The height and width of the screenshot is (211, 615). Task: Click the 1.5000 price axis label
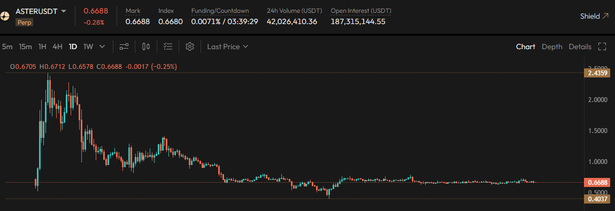click(x=598, y=131)
